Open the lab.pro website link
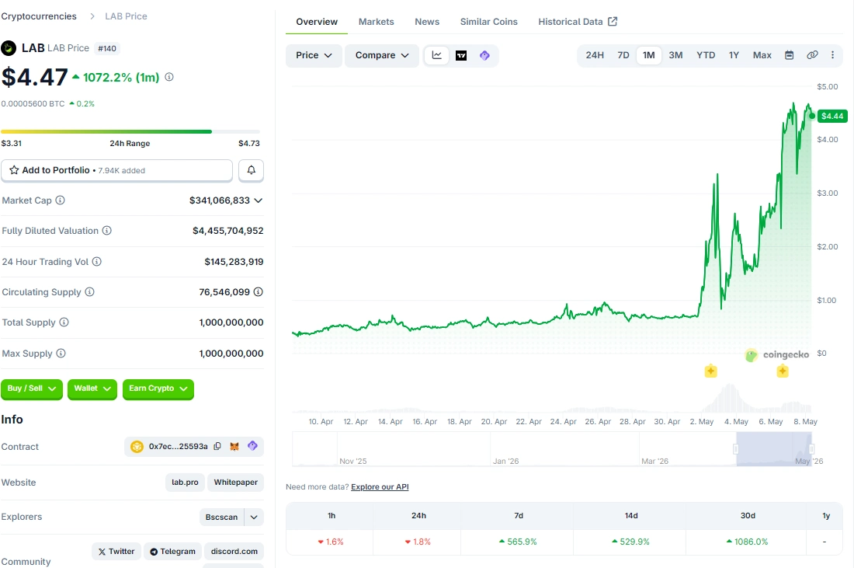Screen dimensions: 854x568 point(185,483)
